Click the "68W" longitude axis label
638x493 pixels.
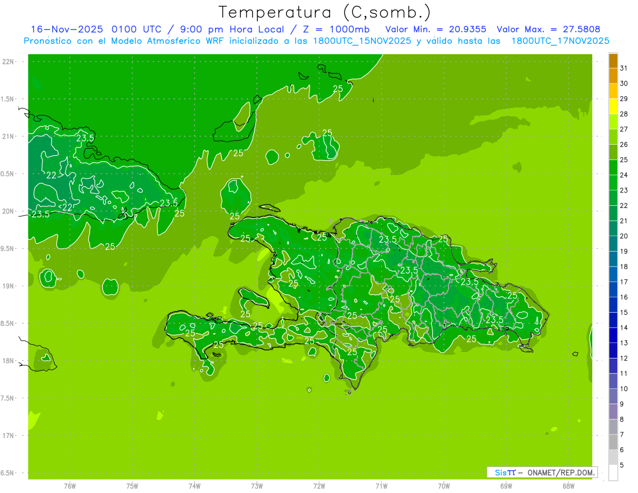click(568, 486)
